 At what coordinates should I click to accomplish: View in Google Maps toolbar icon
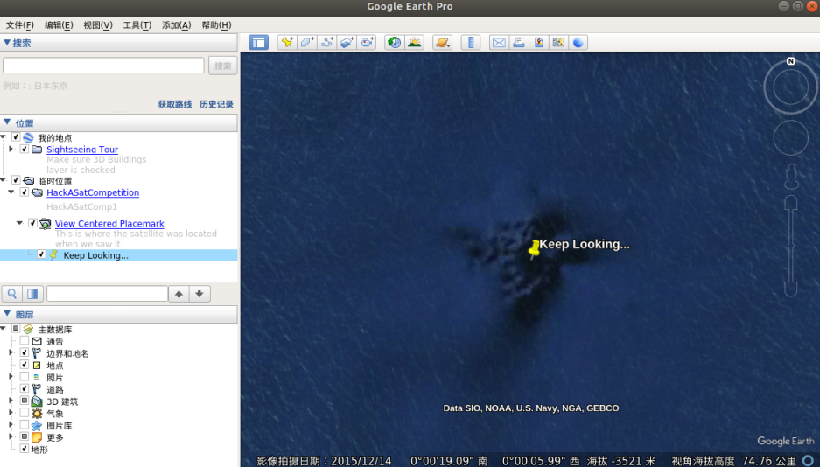click(558, 42)
